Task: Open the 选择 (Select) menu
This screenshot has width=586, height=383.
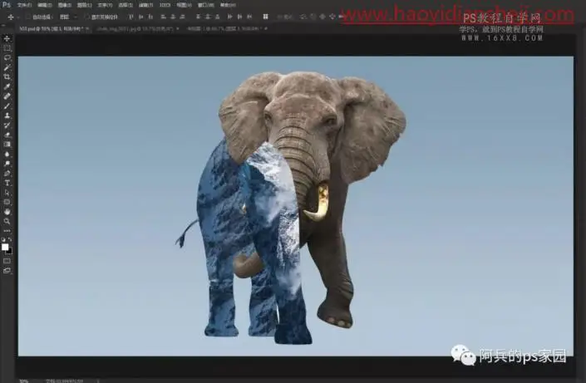Action: [126, 5]
